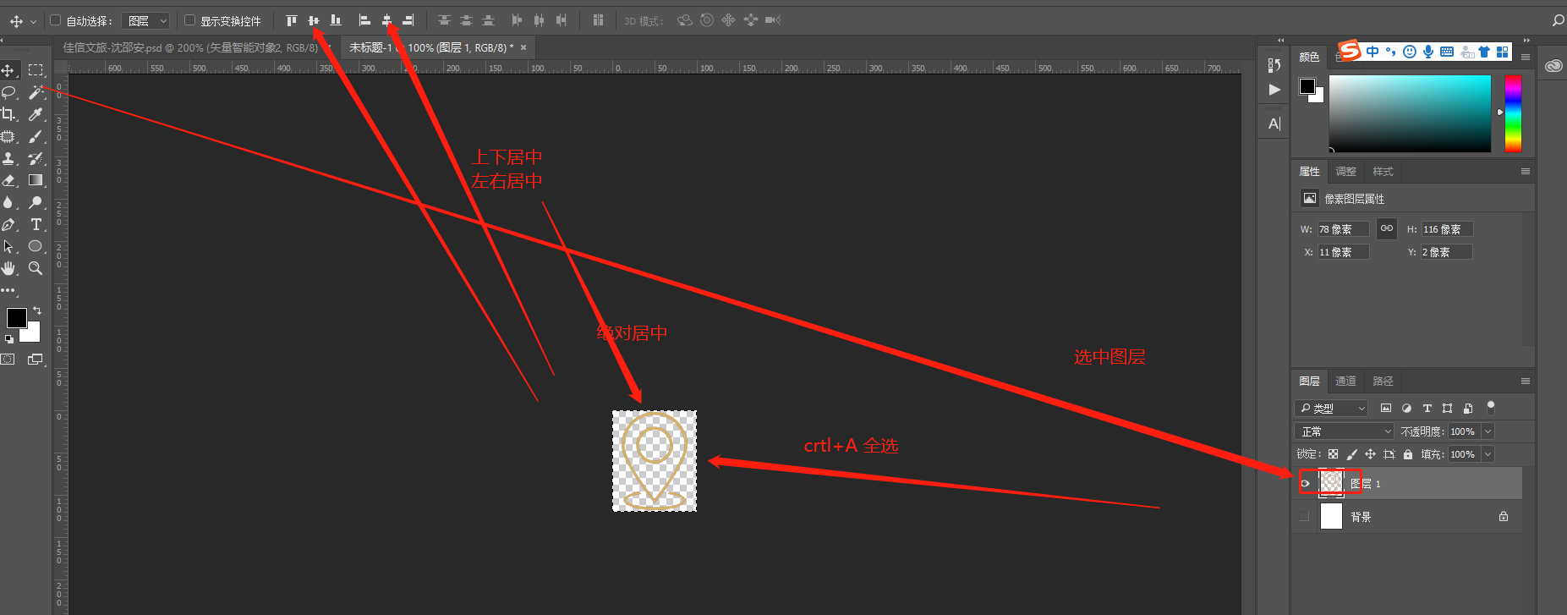Choose the Path Selection arrow tool
This screenshot has height=615, width=1567.
click(x=8, y=246)
